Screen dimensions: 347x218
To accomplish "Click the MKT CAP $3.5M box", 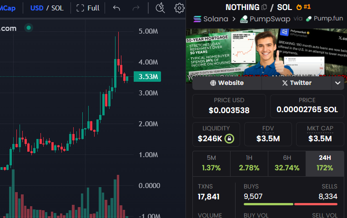I will [x=320, y=134].
